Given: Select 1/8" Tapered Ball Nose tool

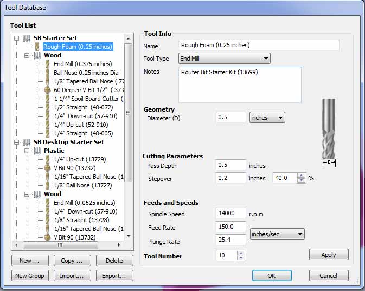Looking at the screenshot, I should [89, 81].
